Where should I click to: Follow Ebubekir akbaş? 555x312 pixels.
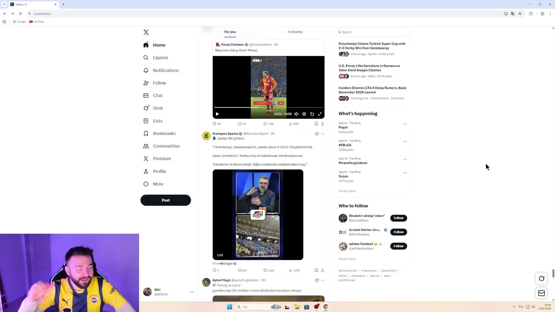398,218
